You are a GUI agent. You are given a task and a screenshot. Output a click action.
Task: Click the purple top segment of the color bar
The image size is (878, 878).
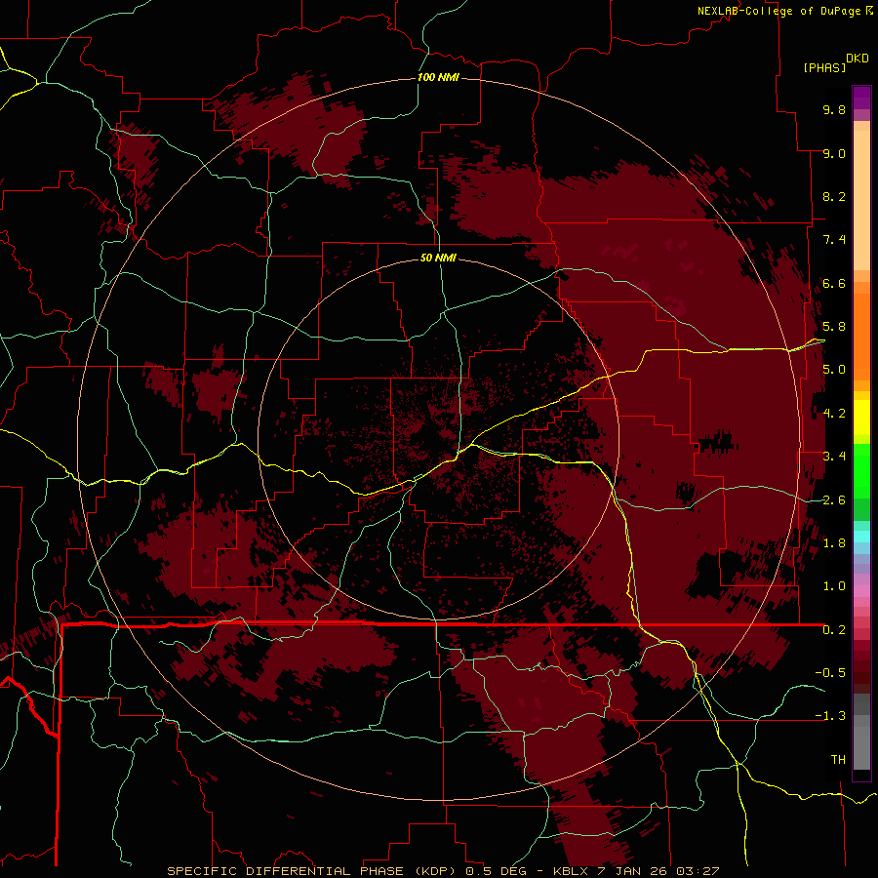click(x=861, y=98)
